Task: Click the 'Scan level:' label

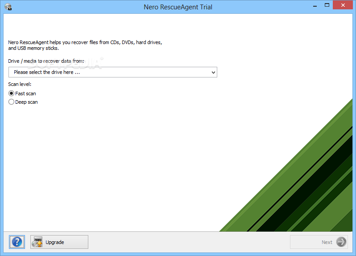Action: [20, 84]
